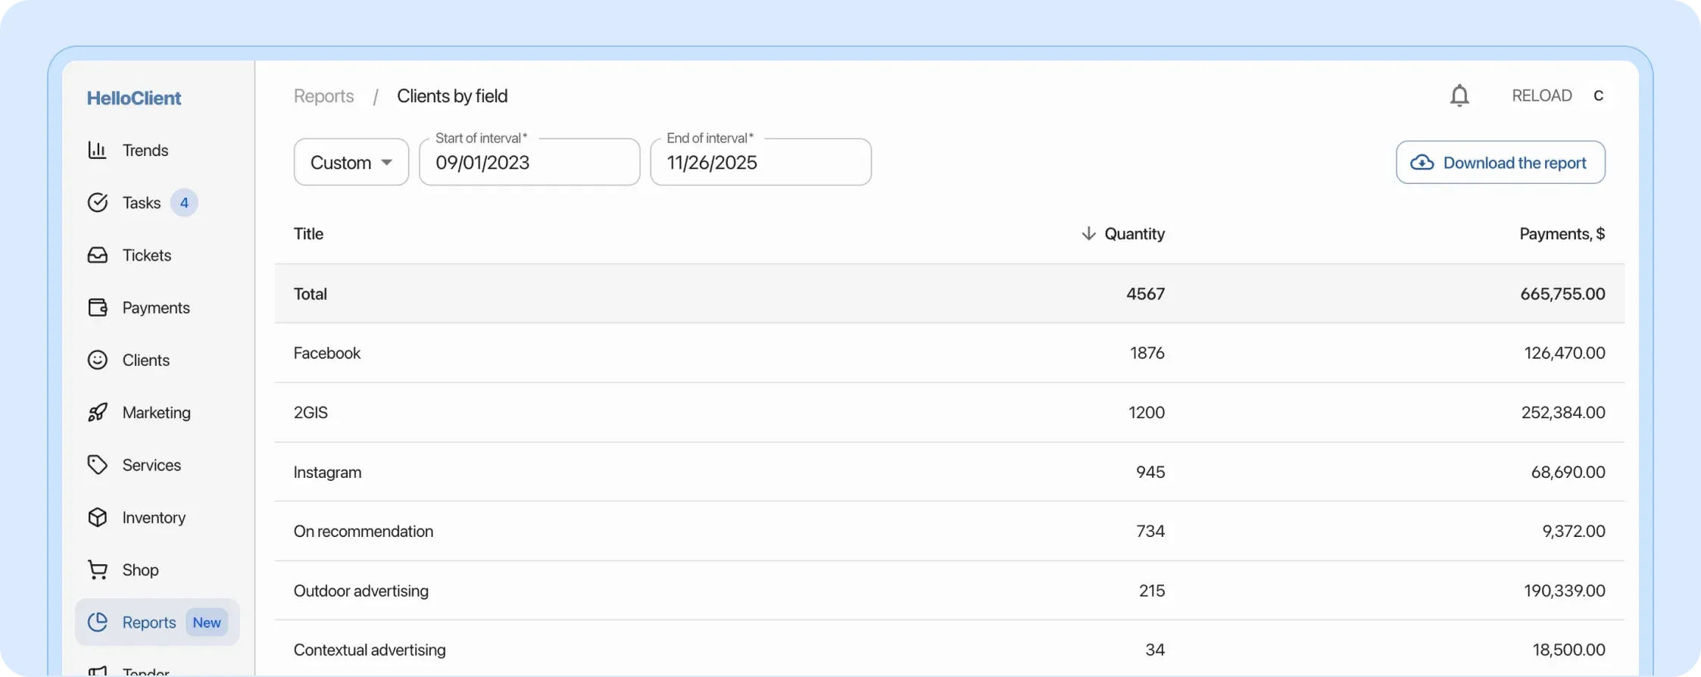
Task: Click the Tickets inbox tray icon
Action: (x=97, y=254)
